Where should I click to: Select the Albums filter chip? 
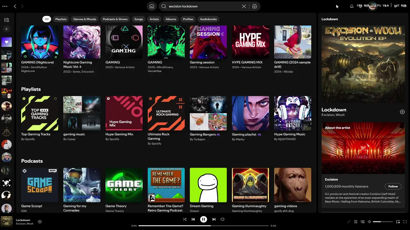[x=171, y=19]
